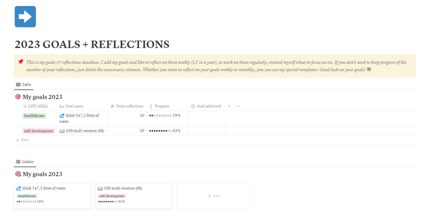Switch to the Table view tab
Screen dimensions: 432x220
tap(24, 85)
